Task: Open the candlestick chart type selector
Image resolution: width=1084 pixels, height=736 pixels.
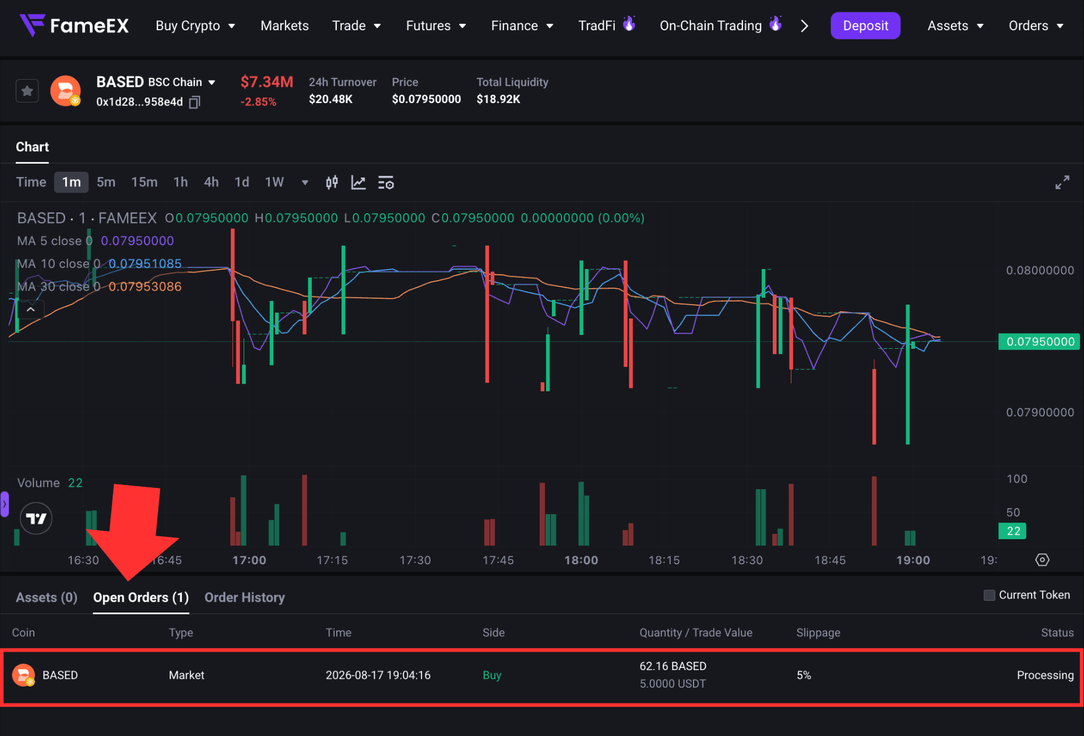Action: click(332, 182)
